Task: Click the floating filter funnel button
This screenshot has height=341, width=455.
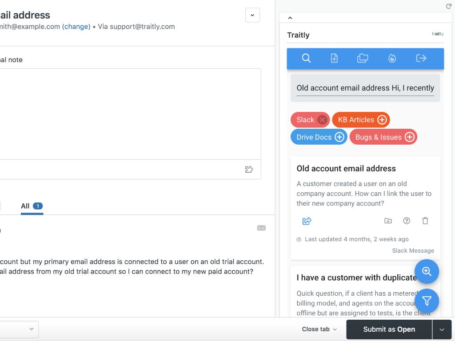Action: (x=427, y=301)
